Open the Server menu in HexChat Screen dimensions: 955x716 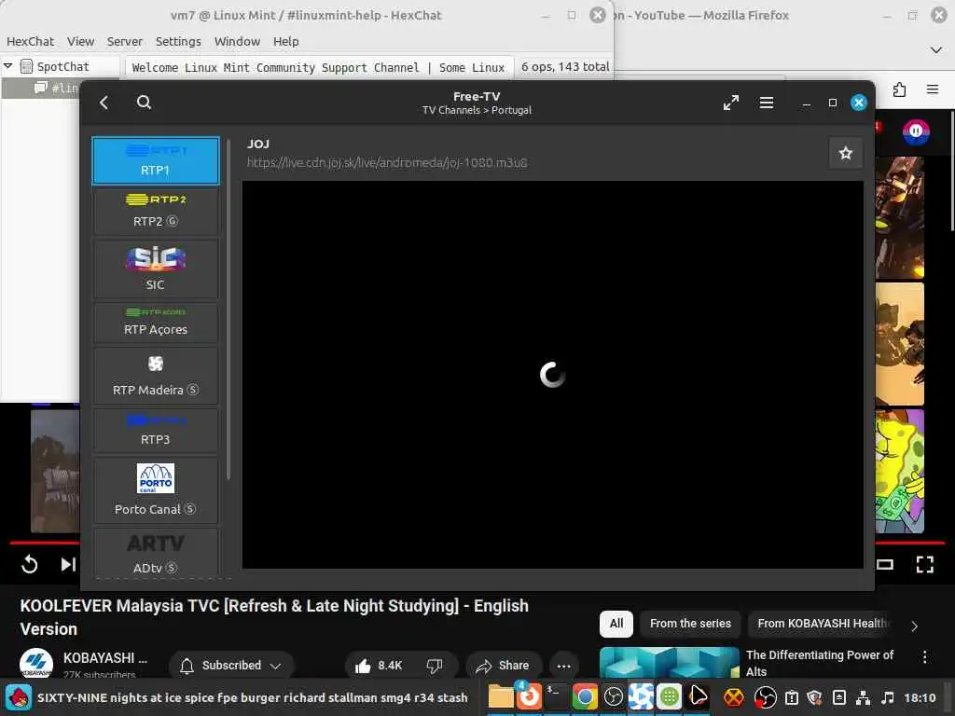pos(124,41)
